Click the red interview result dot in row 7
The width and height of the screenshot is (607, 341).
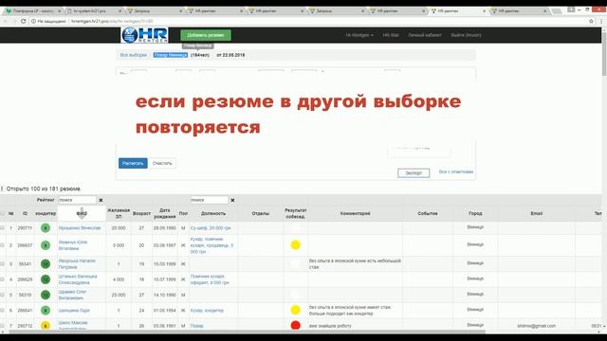(295, 325)
